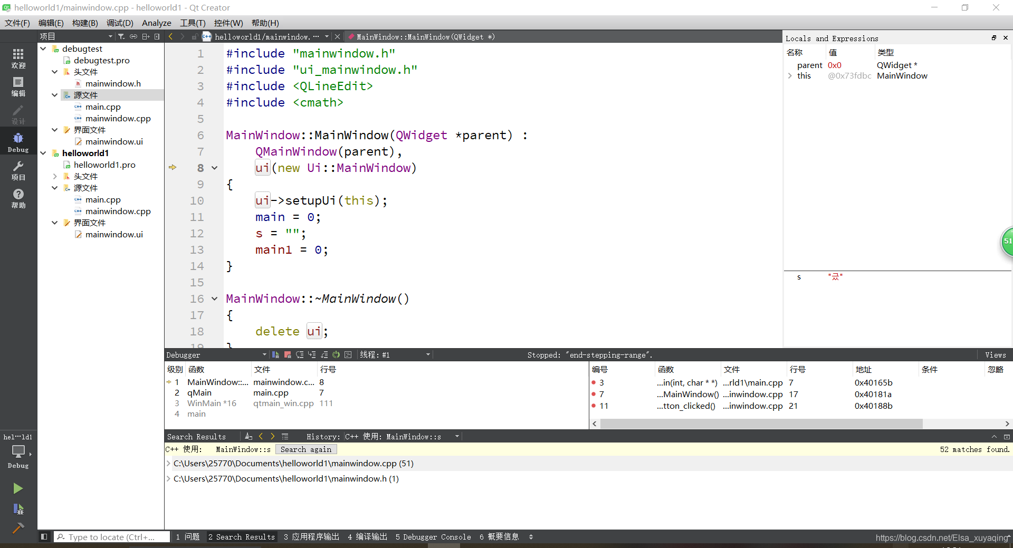The width and height of the screenshot is (1013, 548).
Task: Open the 4 编译输出 pane
Action: tap(367, 536)
